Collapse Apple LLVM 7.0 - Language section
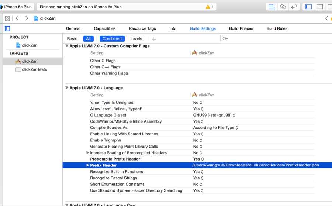The image size is (332, 206). click(x=67, y=87)
